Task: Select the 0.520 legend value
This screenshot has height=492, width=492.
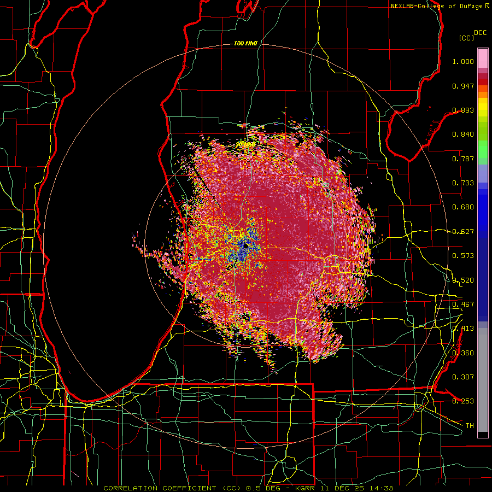Action: 463,280
